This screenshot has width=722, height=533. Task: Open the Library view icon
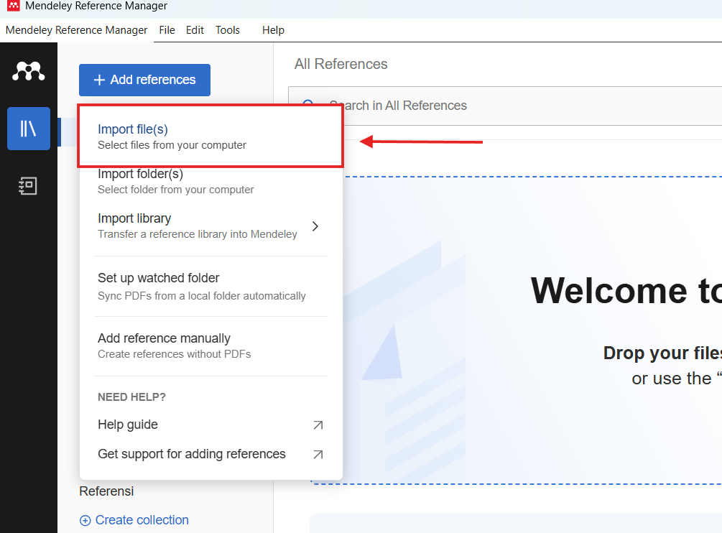pyautogui.click(x=29, y=129)
